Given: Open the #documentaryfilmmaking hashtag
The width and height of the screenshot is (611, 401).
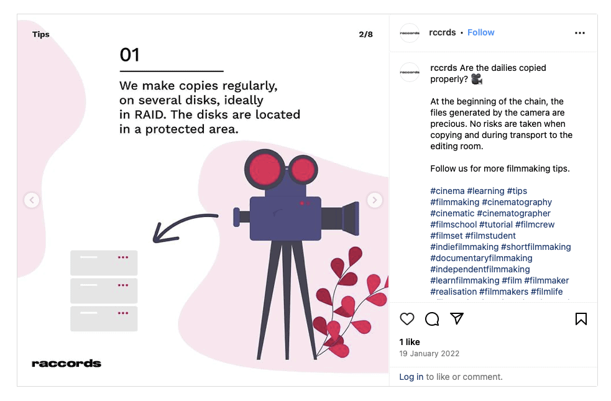Looking at the screenshot, I should click(481, 258).
